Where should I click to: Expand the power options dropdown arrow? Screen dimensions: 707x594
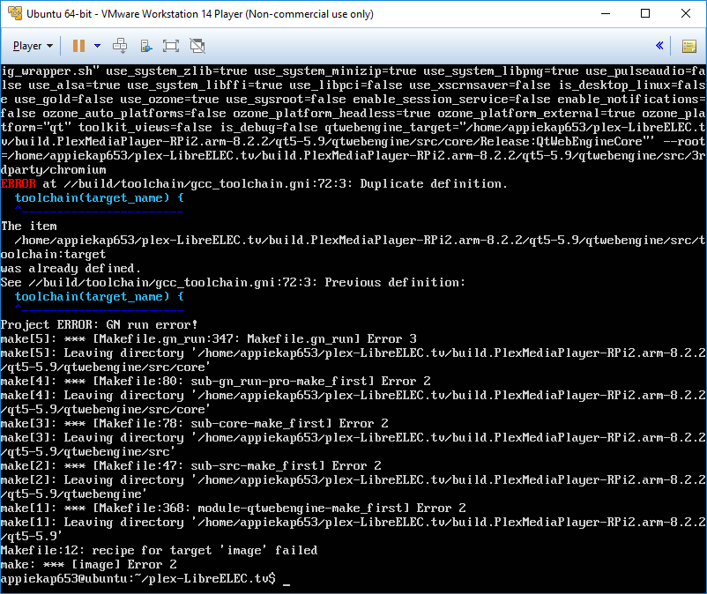click(x=97, y=46)
